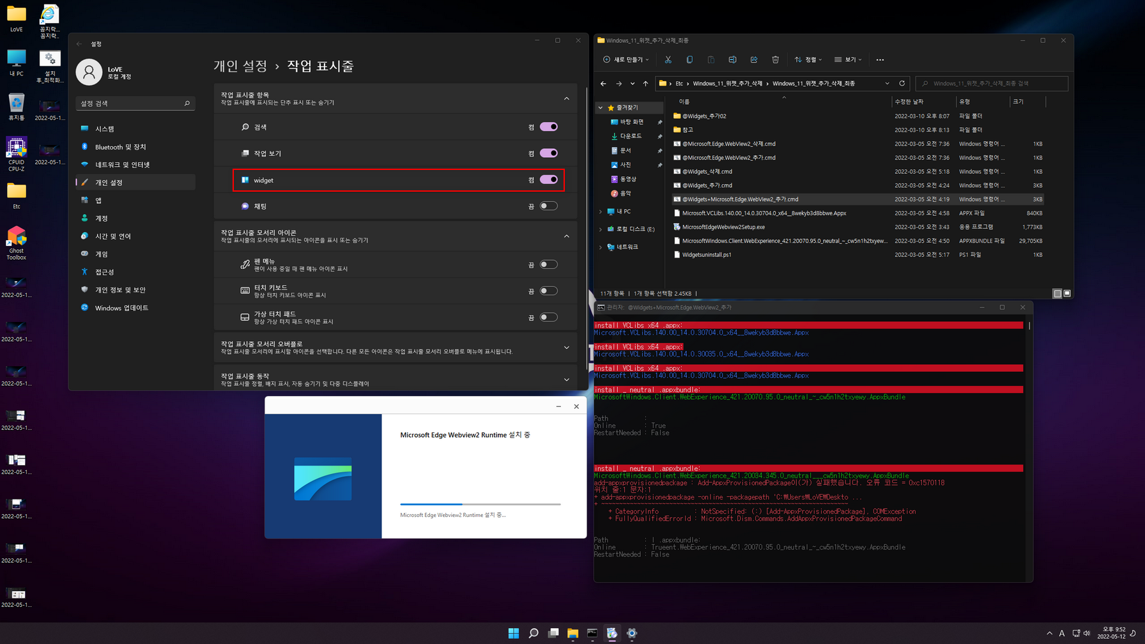Open Network & internet in Settings sidebar
This screenshot has width=1145, height=644.
[x=135, y=165]
